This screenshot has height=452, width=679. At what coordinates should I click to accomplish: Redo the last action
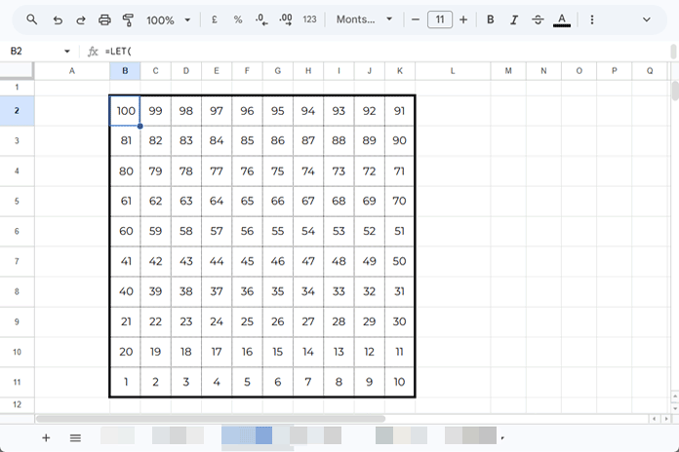tap(81, 19)
